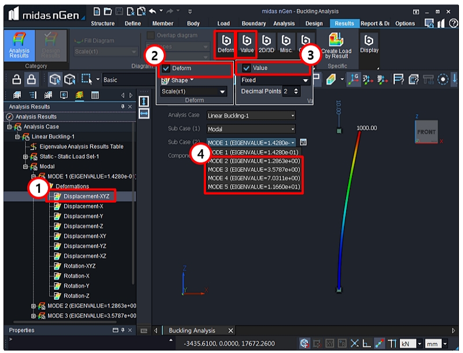463x353 pixels.
Task: Select MODE 2 in the dropdown list
Action: point(253,161)
